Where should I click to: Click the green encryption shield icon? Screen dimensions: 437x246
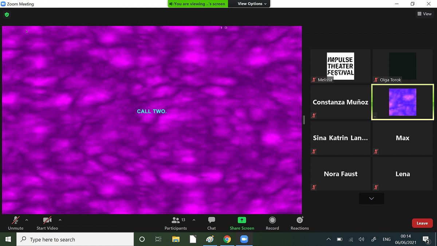tap(7, 15)
